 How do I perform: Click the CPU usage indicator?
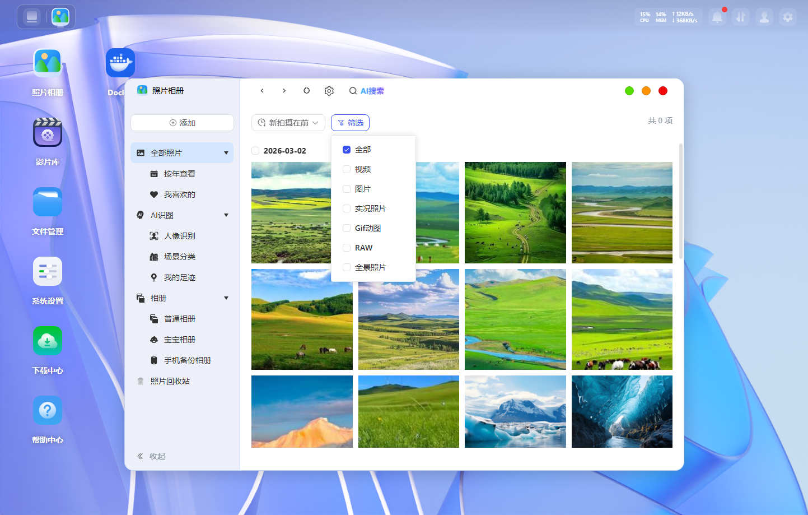tap(645, 17)
